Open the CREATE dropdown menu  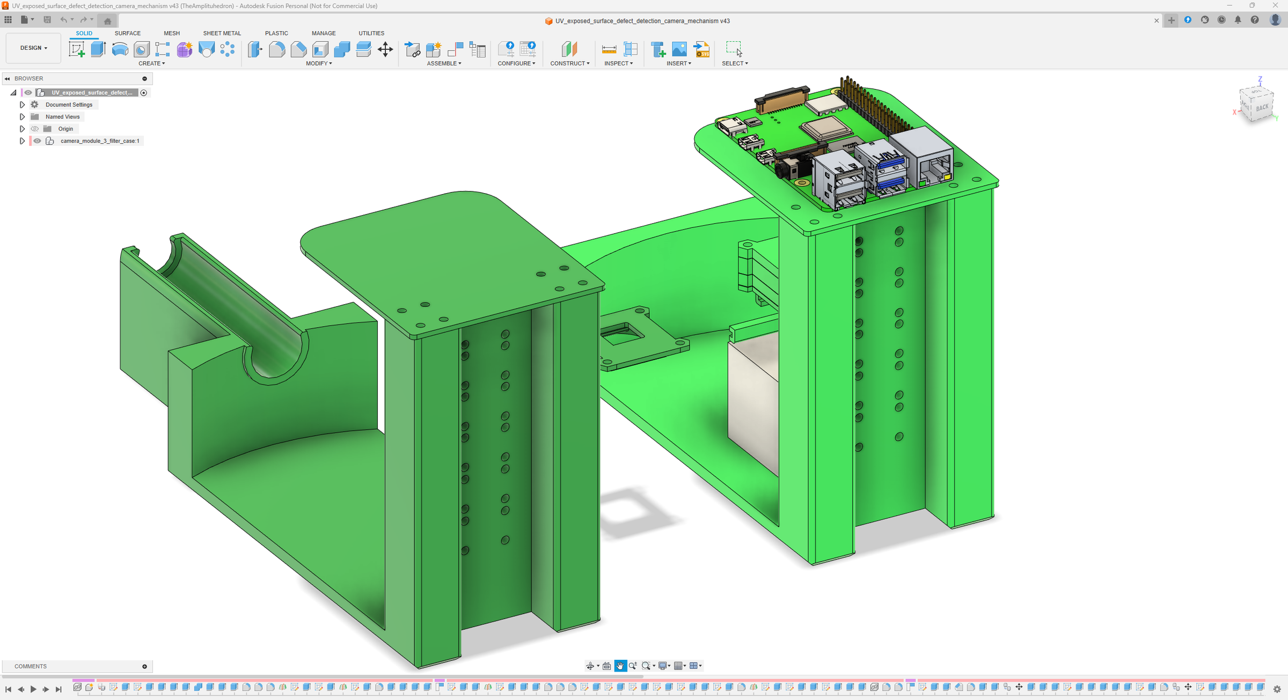152,63
